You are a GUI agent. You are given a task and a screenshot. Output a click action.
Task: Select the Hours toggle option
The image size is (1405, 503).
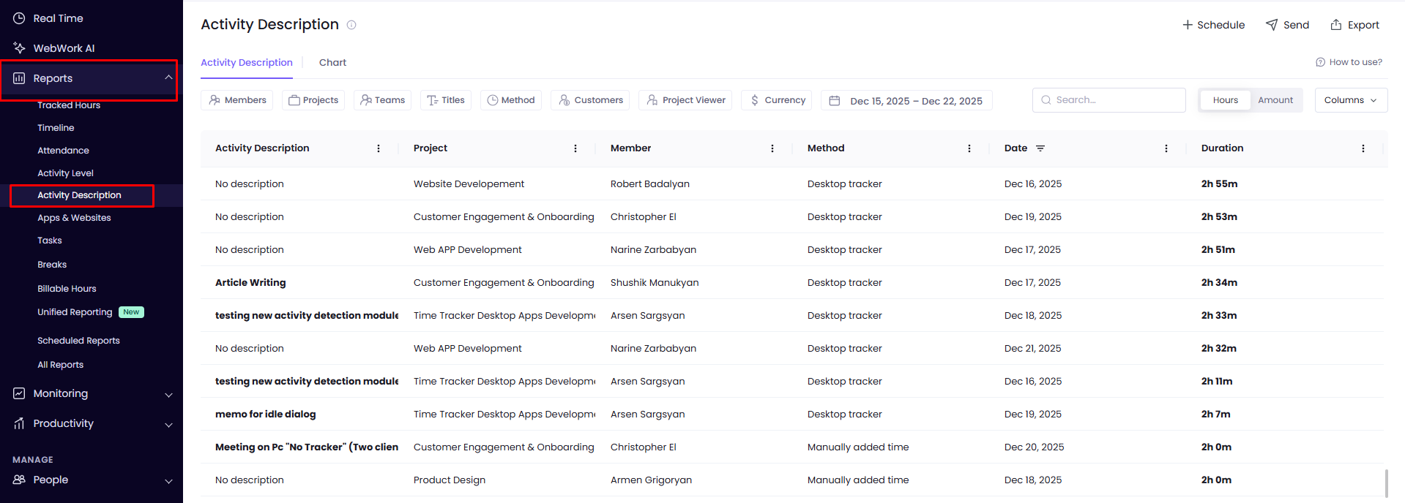(1225, 100)
